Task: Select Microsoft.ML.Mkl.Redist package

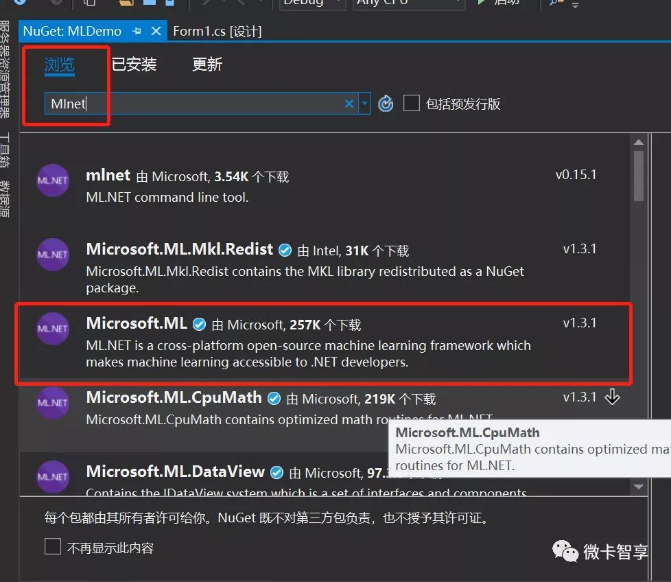Action: point(325,268)
